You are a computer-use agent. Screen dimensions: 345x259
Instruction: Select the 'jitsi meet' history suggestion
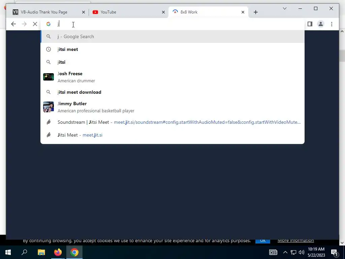pos(172,49)
